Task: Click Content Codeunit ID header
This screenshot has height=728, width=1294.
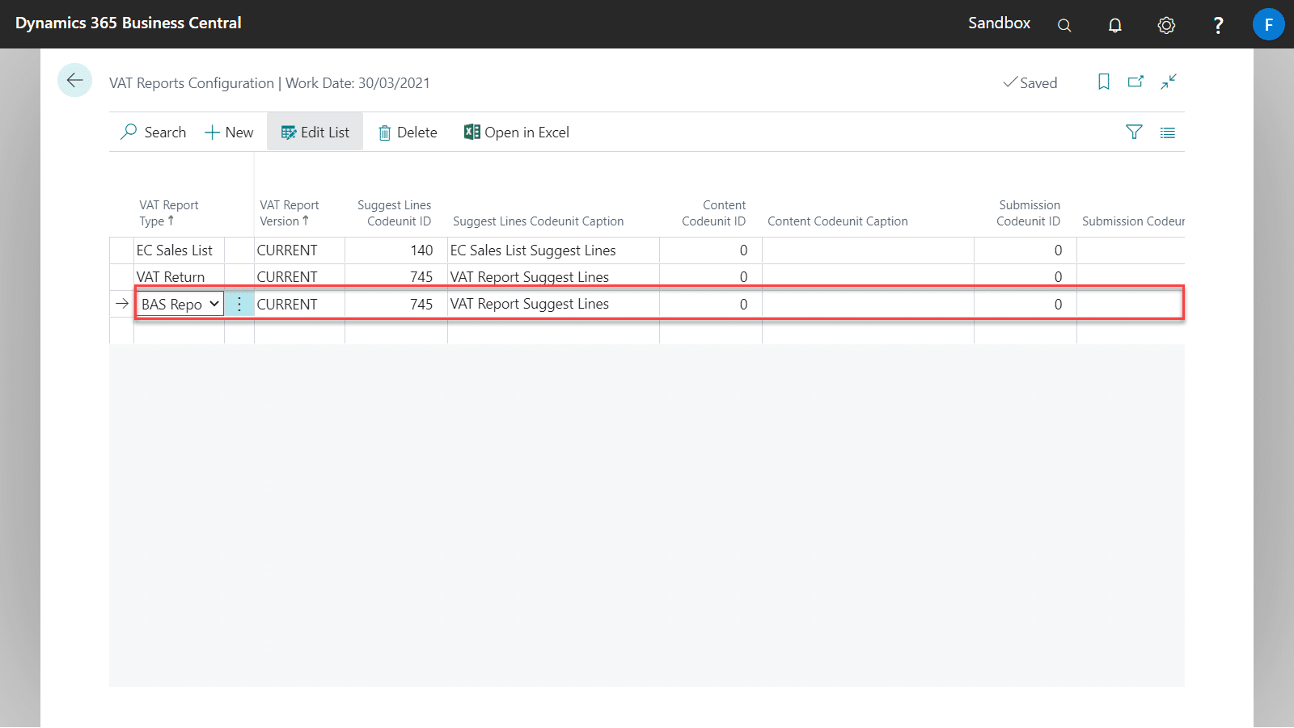Action: pyautogui.click(x=713, y=213)
